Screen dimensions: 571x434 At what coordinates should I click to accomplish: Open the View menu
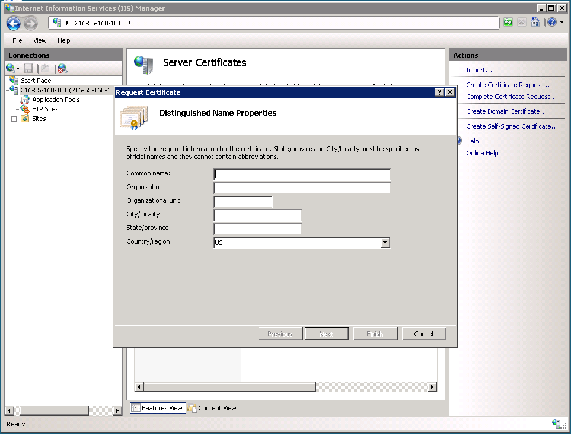click(x=40, y=40)
